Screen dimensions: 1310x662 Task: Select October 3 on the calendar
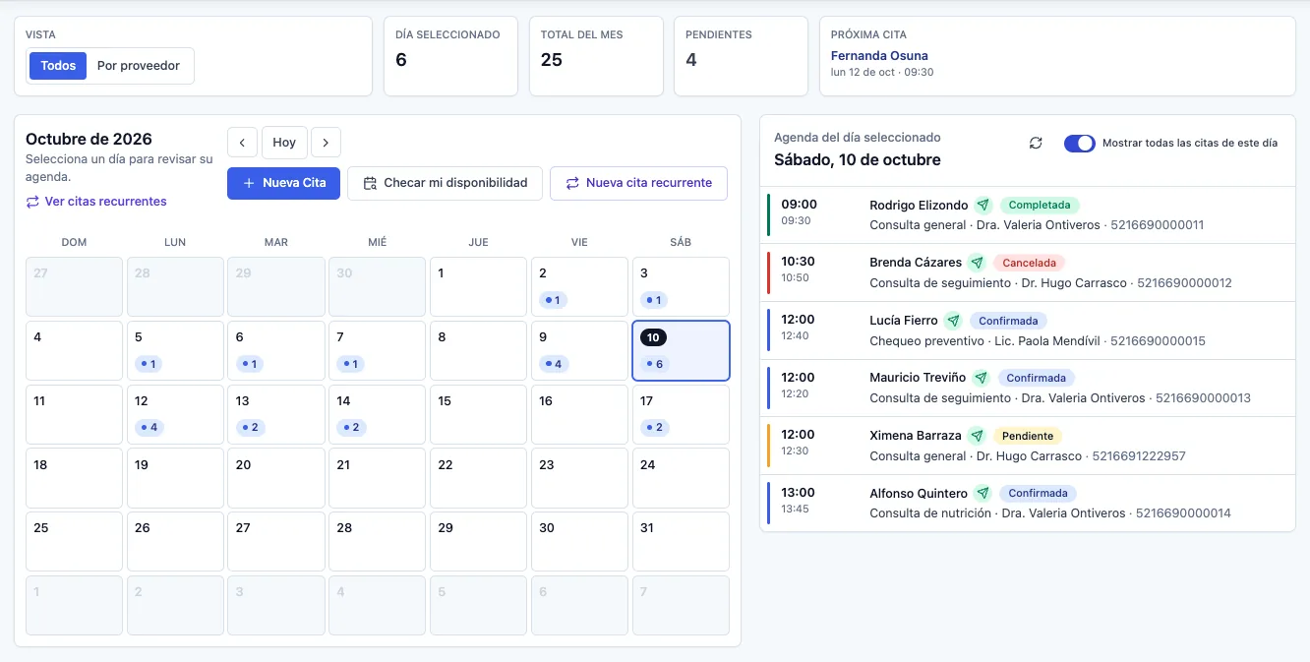681,287
